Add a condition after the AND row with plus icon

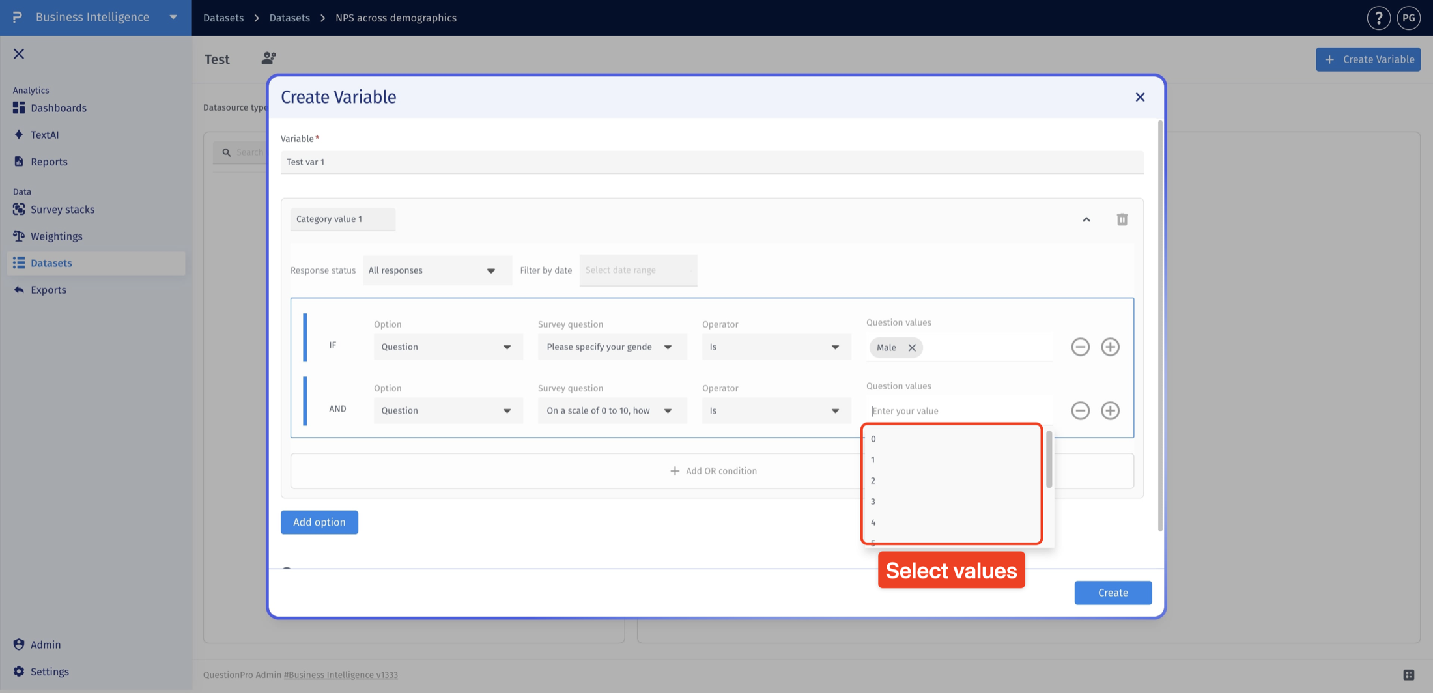tap(1110, 410)
